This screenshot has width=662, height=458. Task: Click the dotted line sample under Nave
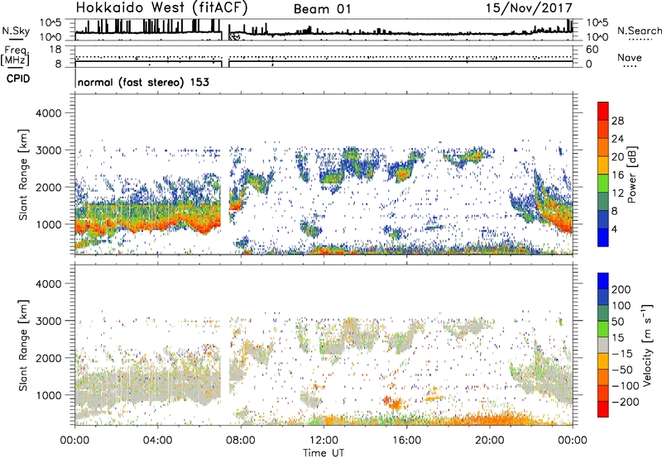click(x=630, y=67)
